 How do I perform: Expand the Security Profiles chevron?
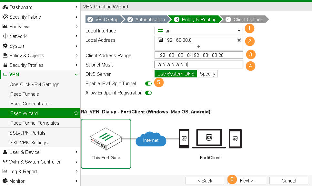76,65
